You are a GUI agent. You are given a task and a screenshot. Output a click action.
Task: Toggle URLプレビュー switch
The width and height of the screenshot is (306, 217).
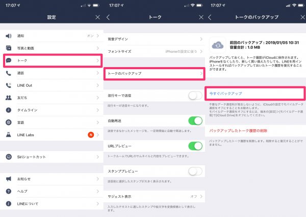coord(195,146)
